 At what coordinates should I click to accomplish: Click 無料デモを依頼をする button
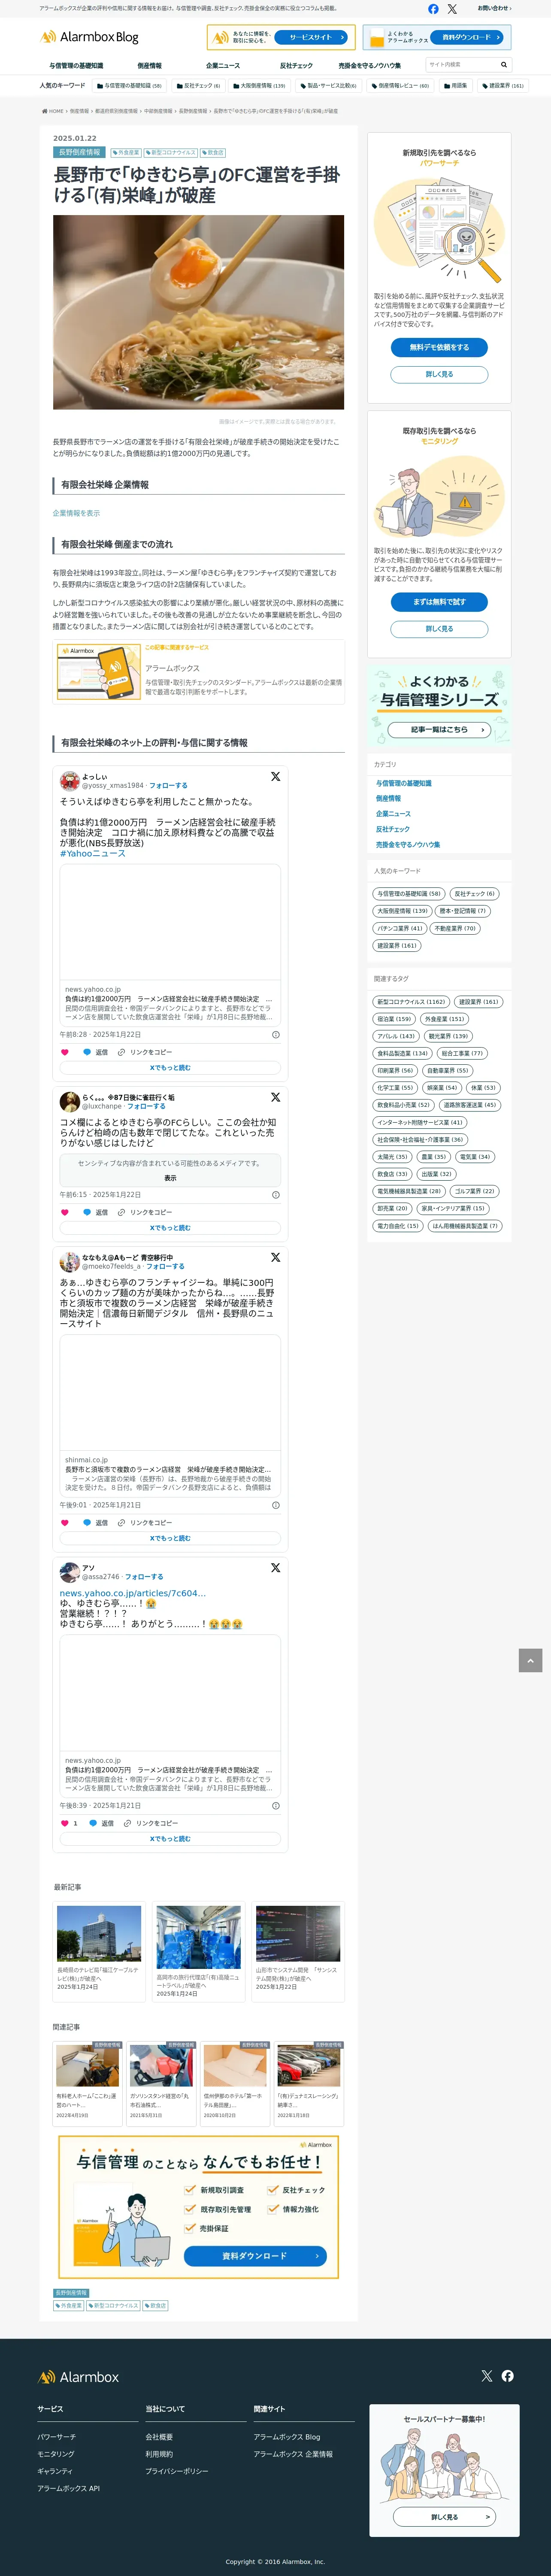[439, 347]
